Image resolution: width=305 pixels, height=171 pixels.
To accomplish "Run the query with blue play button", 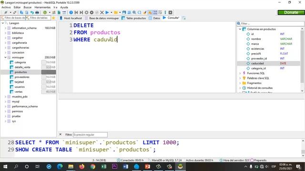I will point(107,13).
